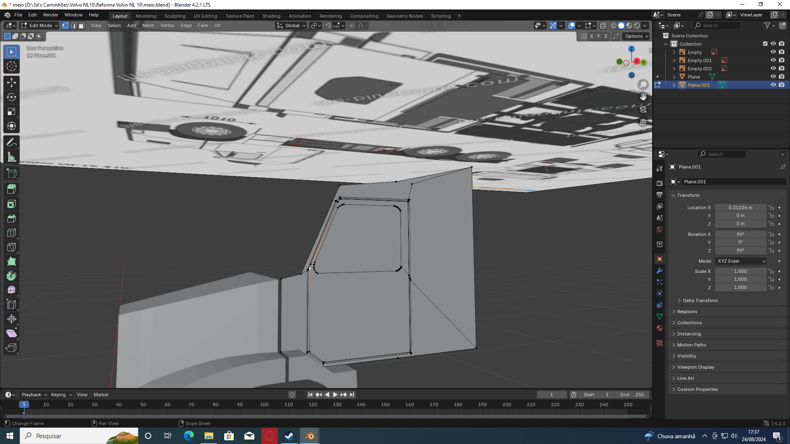Select the Knife tool
The image size is (790, 444).
tap(12, 247)
